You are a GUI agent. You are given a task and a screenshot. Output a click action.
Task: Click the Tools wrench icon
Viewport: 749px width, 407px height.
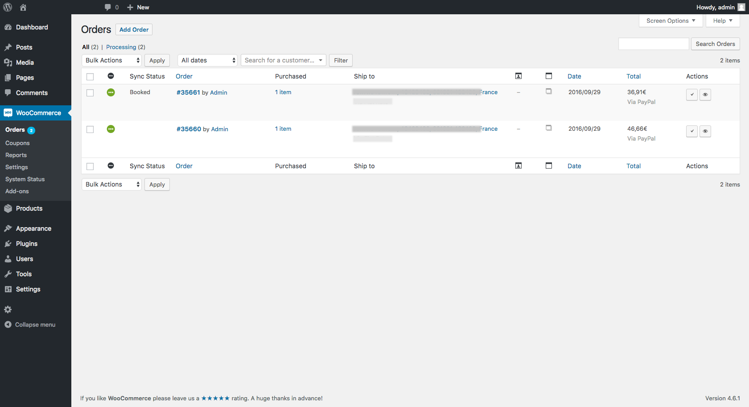click(8, 274)
